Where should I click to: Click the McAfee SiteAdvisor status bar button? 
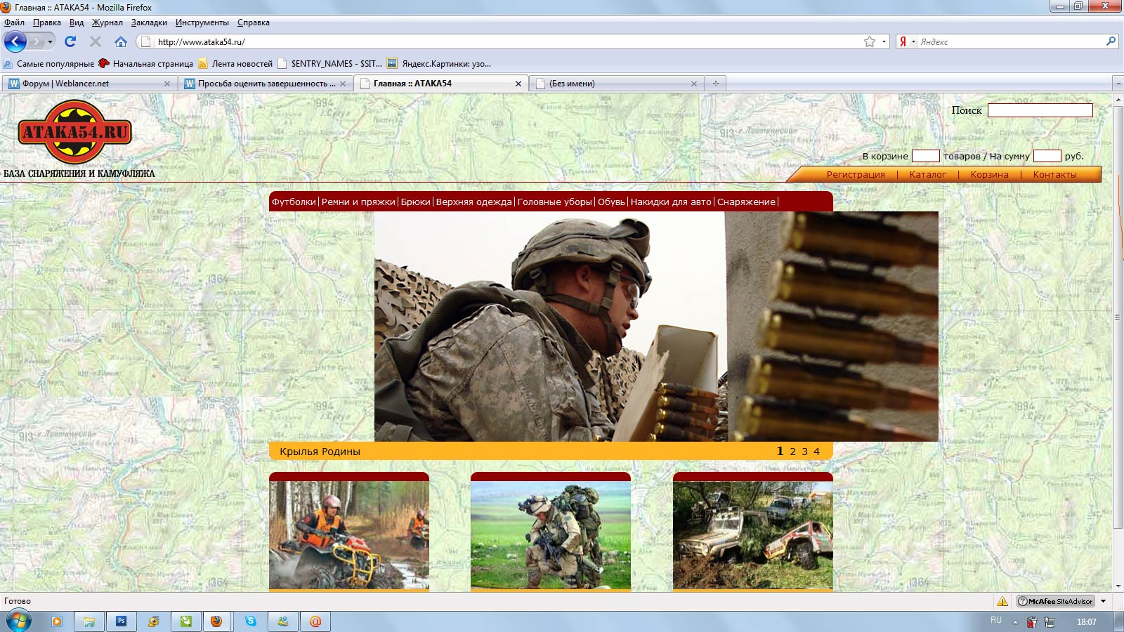click(x=1056, y=601)
